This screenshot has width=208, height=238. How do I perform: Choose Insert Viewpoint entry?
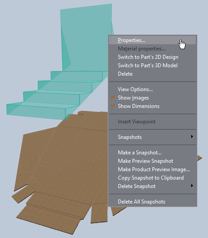coord(152,122)
